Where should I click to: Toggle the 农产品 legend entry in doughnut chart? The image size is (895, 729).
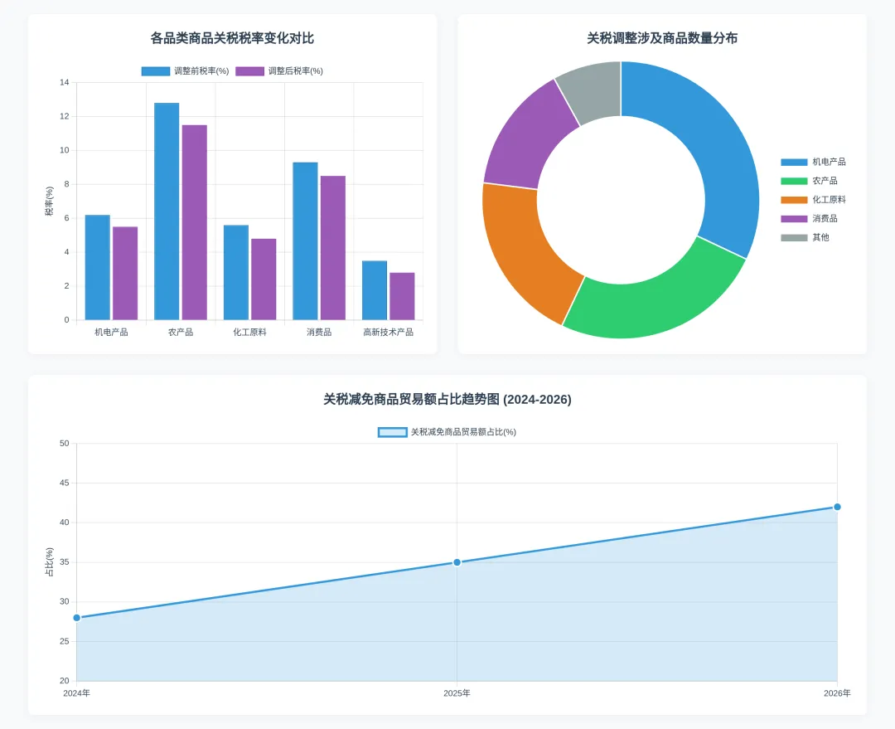(x=809, y=181)
